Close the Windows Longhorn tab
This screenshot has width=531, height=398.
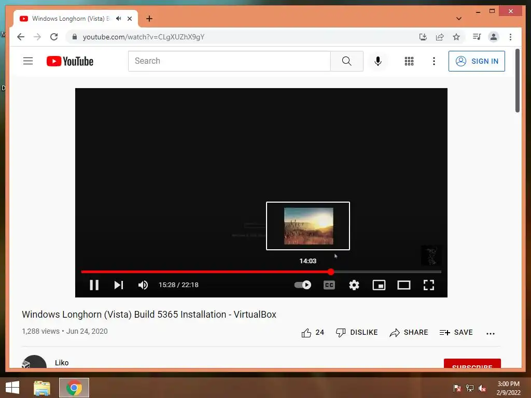click(x=130, y=19)
